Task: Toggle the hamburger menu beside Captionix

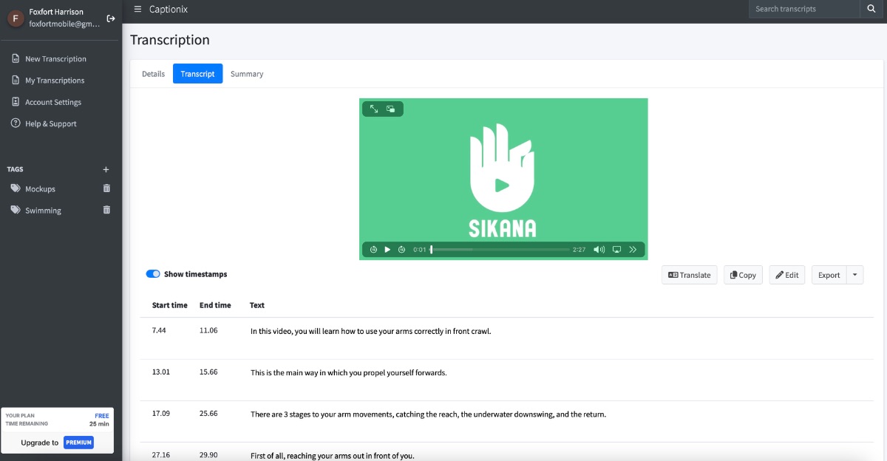Action: coord(137,9)
